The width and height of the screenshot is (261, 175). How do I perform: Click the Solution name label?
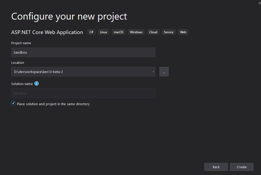point(22,84)
